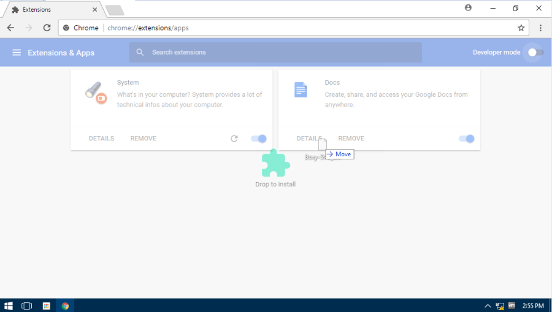Show hidden system tray icons
The width and height of the screenshot is (552, 312).
[488, 305]
